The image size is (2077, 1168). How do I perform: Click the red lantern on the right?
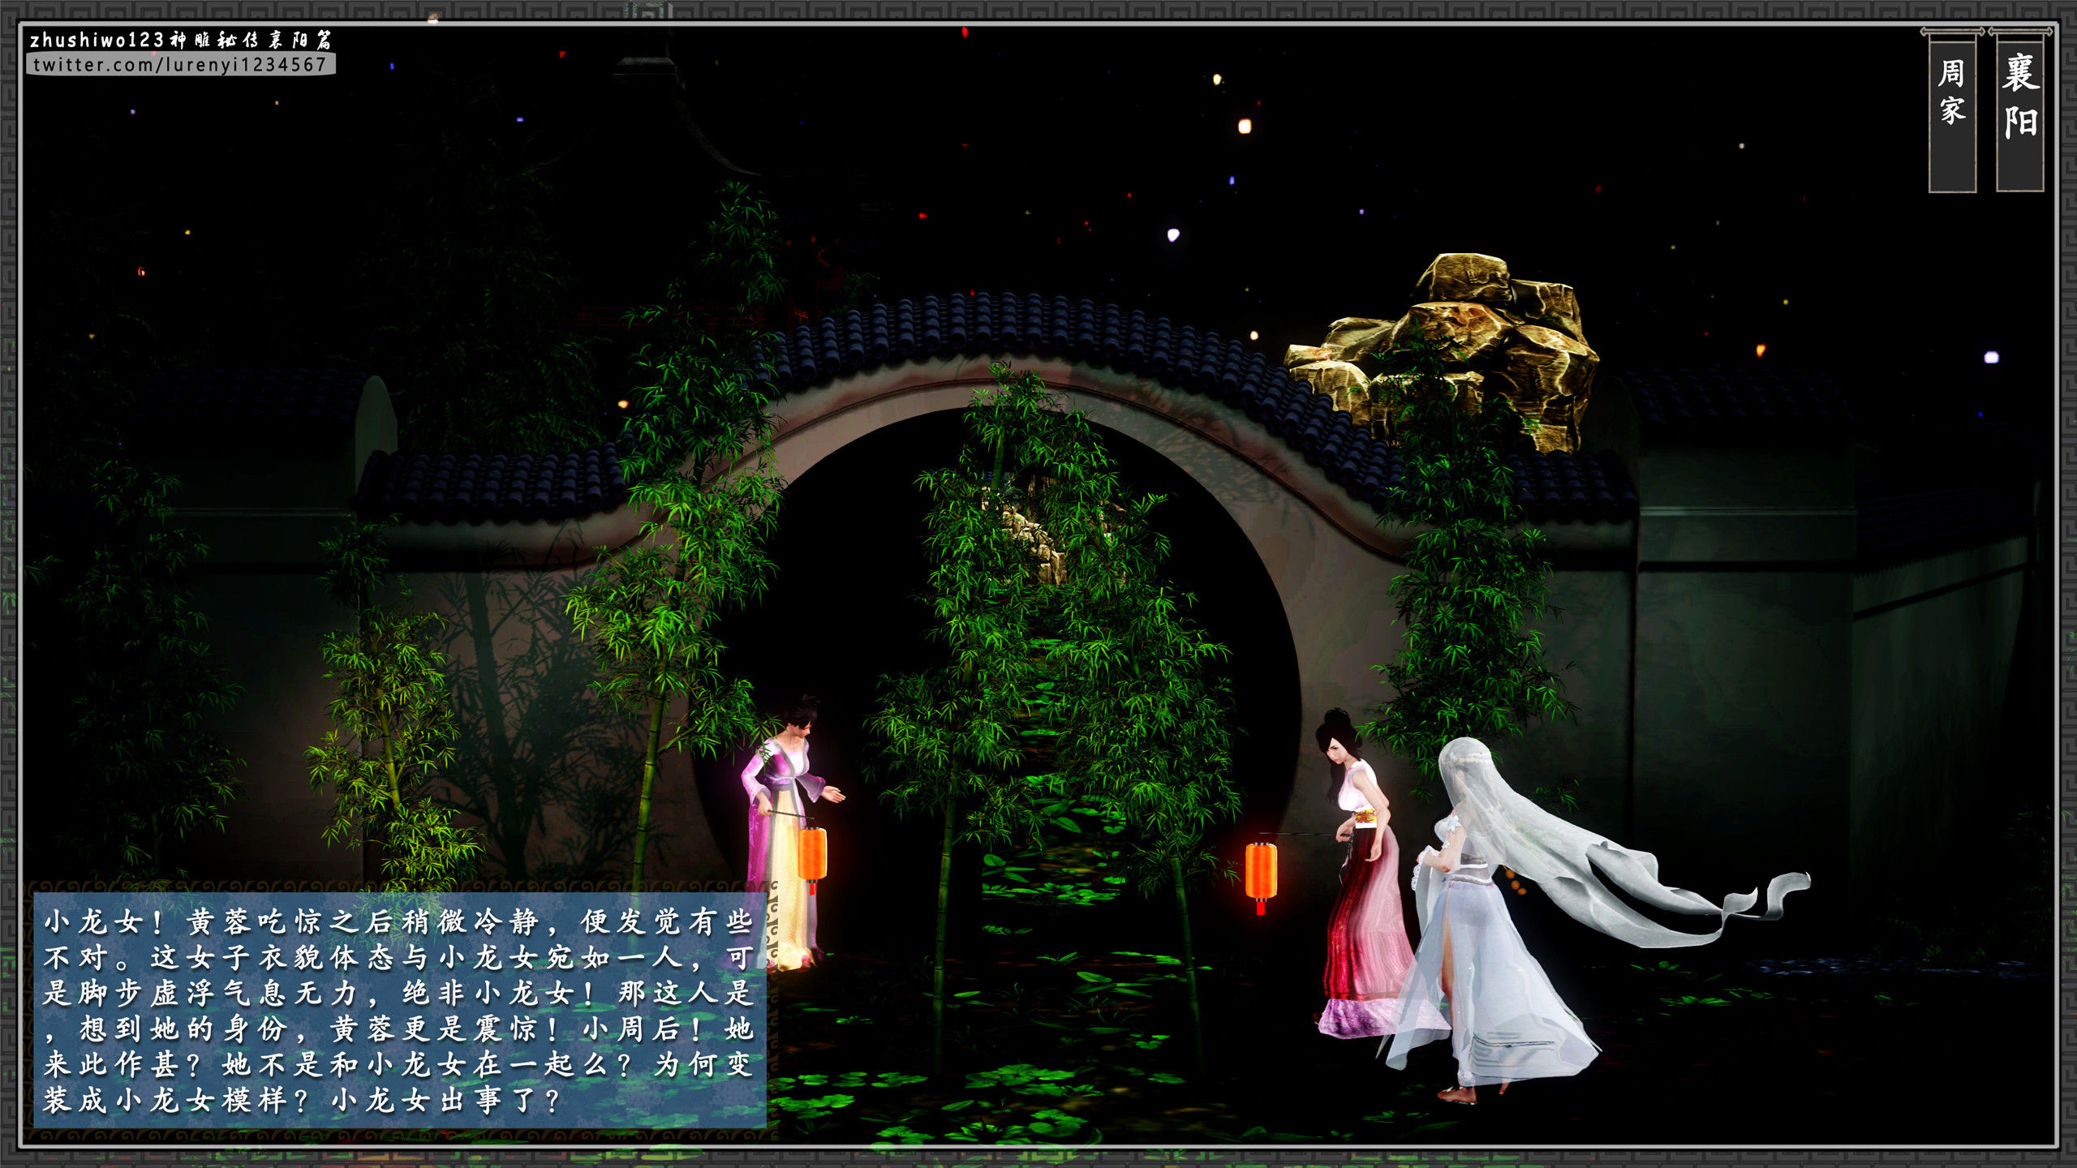coord(1261,871)
